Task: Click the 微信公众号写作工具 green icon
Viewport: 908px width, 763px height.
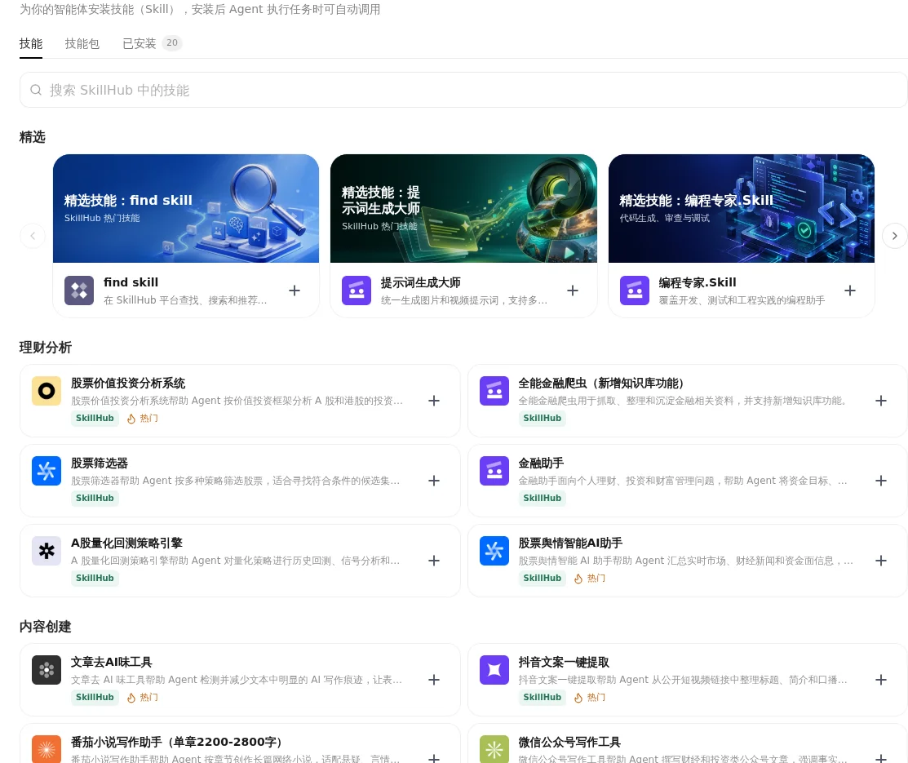Action: (x=494, y=749)
